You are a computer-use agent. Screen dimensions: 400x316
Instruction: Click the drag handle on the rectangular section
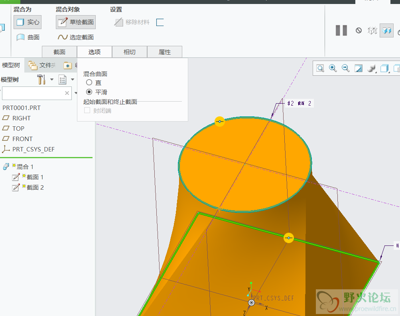(289, 238)
